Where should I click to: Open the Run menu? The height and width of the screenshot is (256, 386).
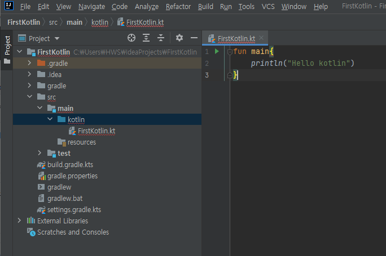[x=226, y=7]
